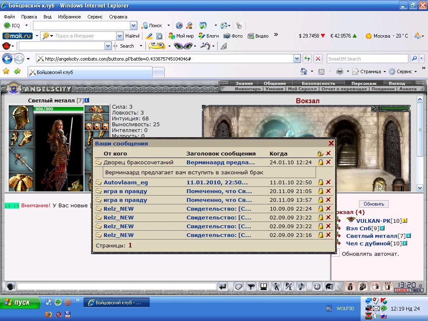Screen dimensions: 428x321
Task: Expand the Поиск в Интернет combo box
Action: (120, 36)
